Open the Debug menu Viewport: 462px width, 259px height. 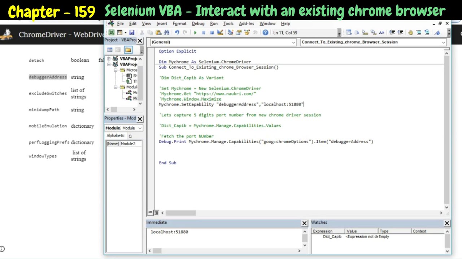(x=198, y=24)
